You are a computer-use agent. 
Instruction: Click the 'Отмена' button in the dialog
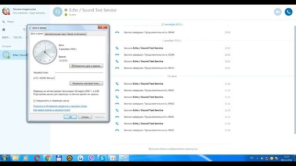pos(85,117)
